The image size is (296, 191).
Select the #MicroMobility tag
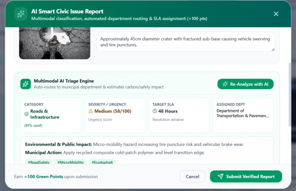[71, 162]
